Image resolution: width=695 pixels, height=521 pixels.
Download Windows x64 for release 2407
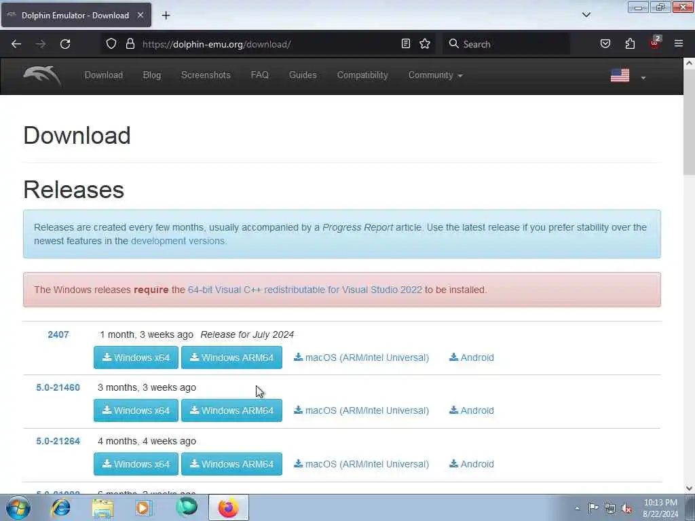tap(136, 358)
